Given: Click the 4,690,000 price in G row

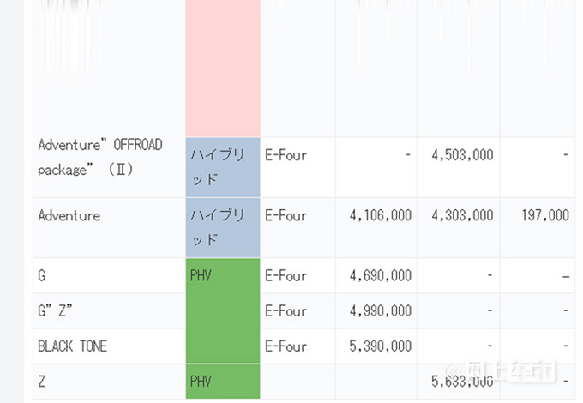Looking at the screenshot, I should coord(381,276).
